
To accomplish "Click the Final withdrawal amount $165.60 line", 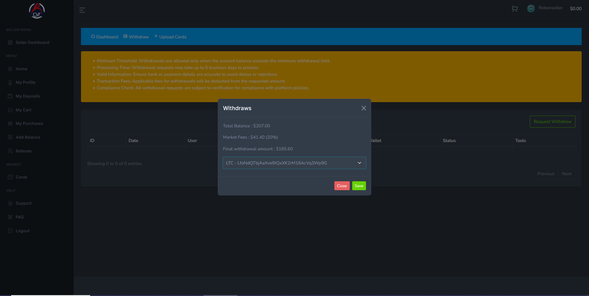I will (x=258, y=149).
